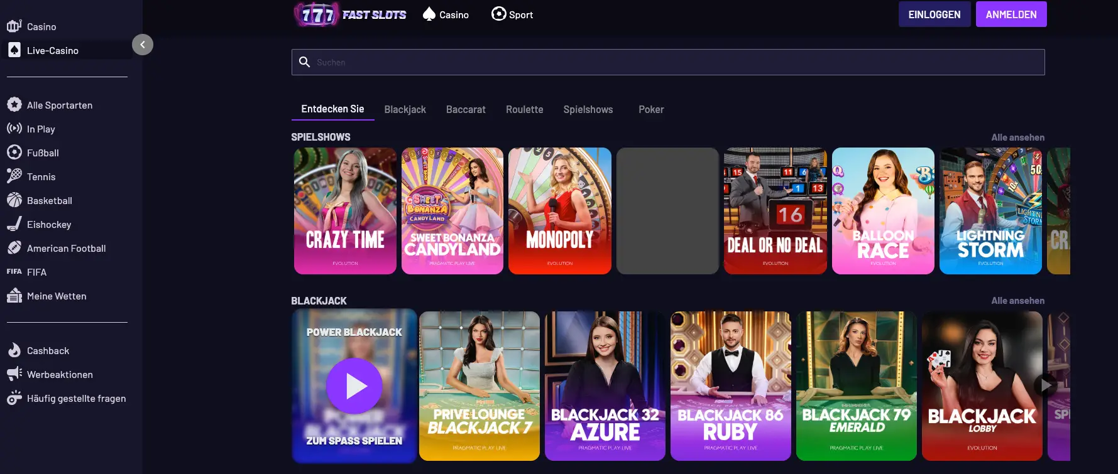This screenshot has width=1118, height=474.
Task: Click the Casino spade icon in header
Action: (429, 14)
